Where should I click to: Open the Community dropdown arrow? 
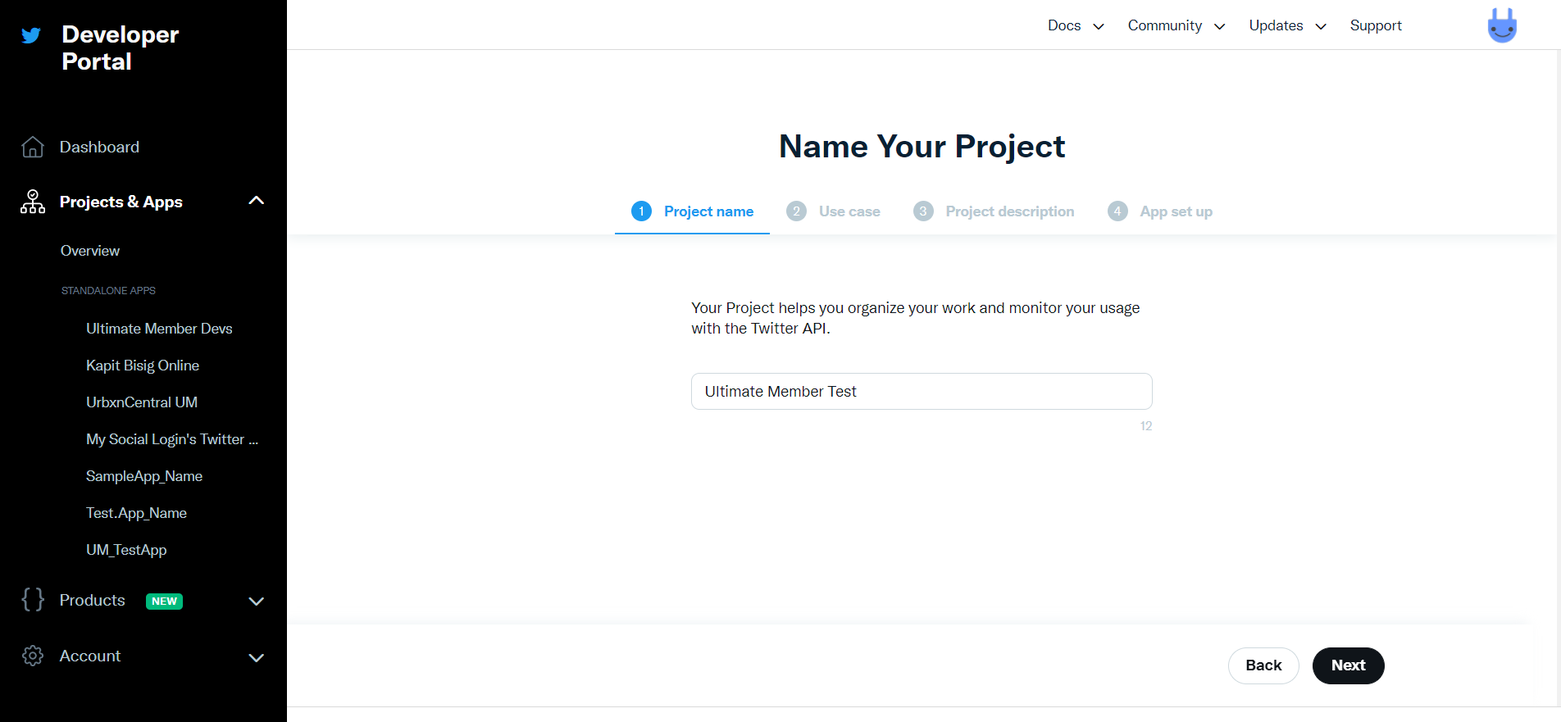point(1220,26)
